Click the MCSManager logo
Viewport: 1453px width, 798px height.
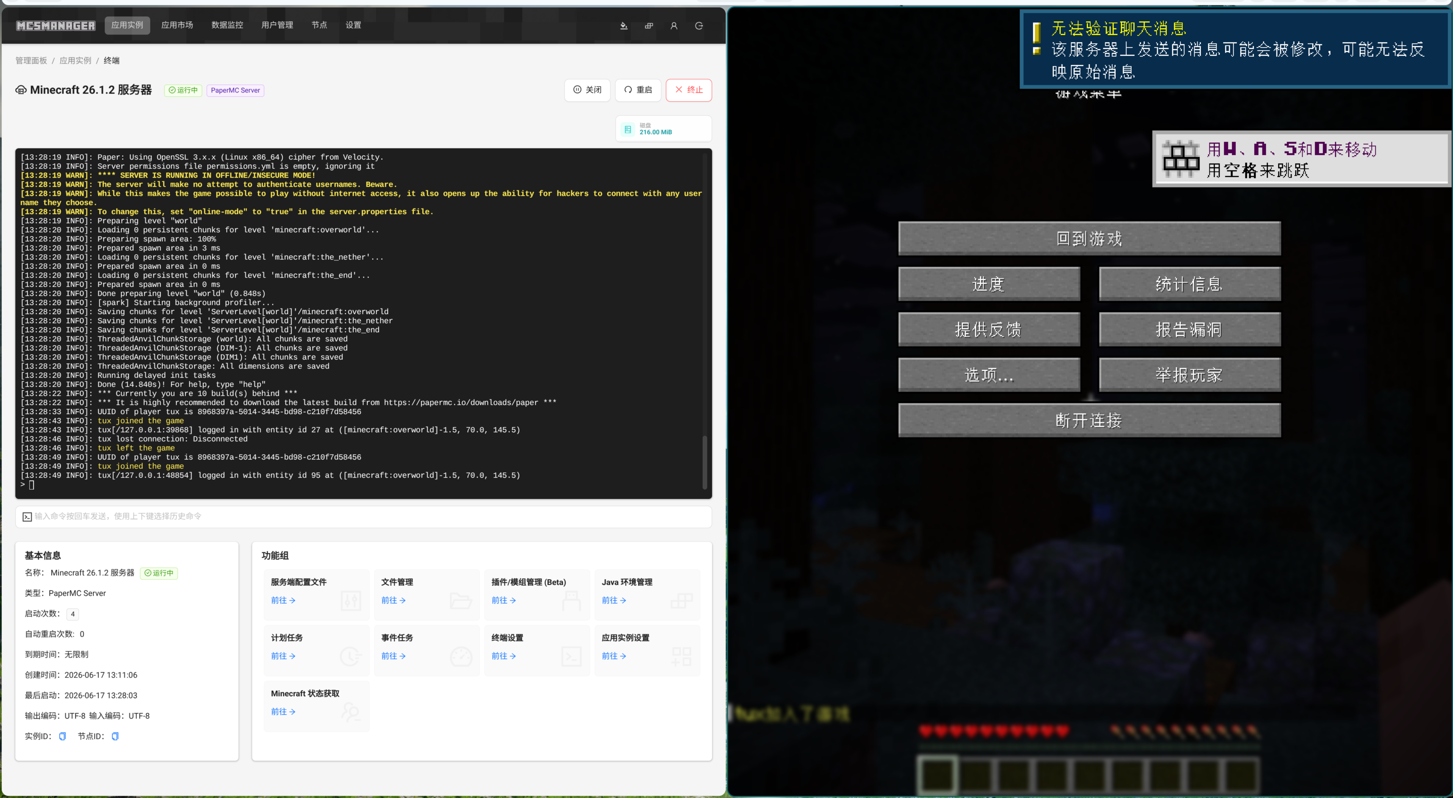55,25
